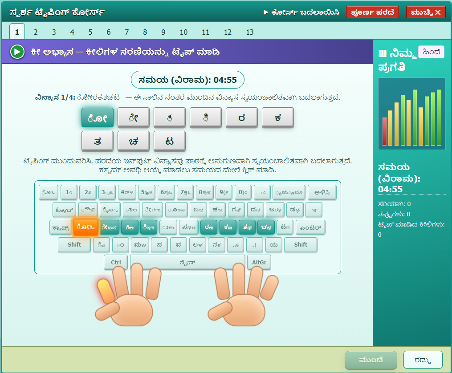Viewport: 452px width, 373px height.
Task: Go to lesson tab 10
Action: [x=183, y=32]
